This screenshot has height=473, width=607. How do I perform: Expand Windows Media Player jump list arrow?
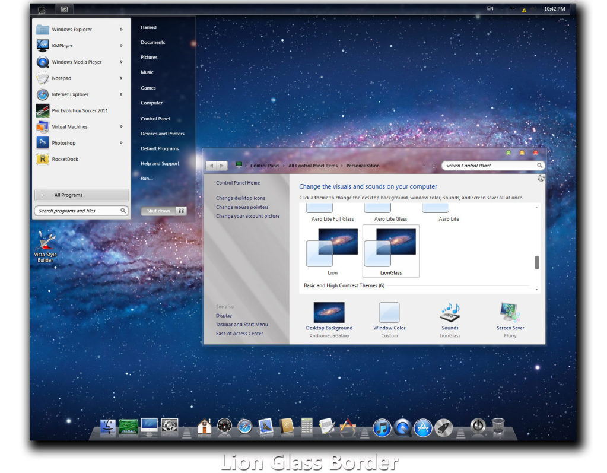click(x=121, y=62)
